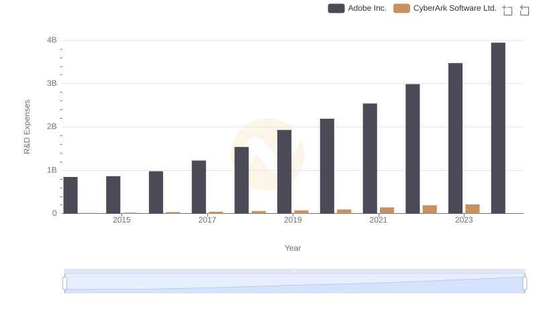Hide the Adobe Inc. legend label

[x=367, y=9]
